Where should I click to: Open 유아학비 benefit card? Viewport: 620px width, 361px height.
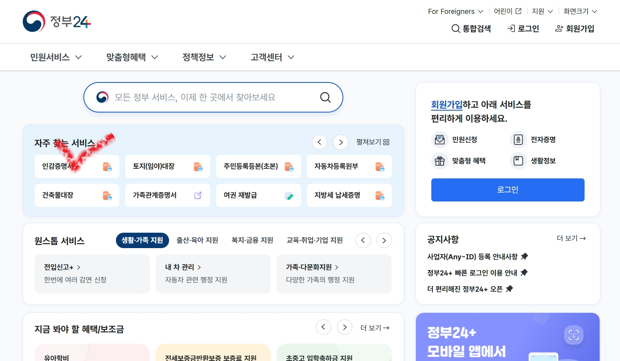[x=92, y=353]
